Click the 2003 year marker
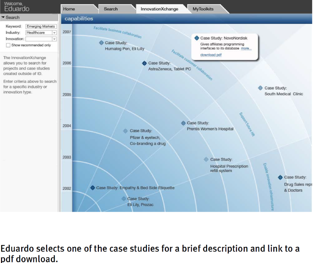The image size is (332, 263). coord(67,157)
